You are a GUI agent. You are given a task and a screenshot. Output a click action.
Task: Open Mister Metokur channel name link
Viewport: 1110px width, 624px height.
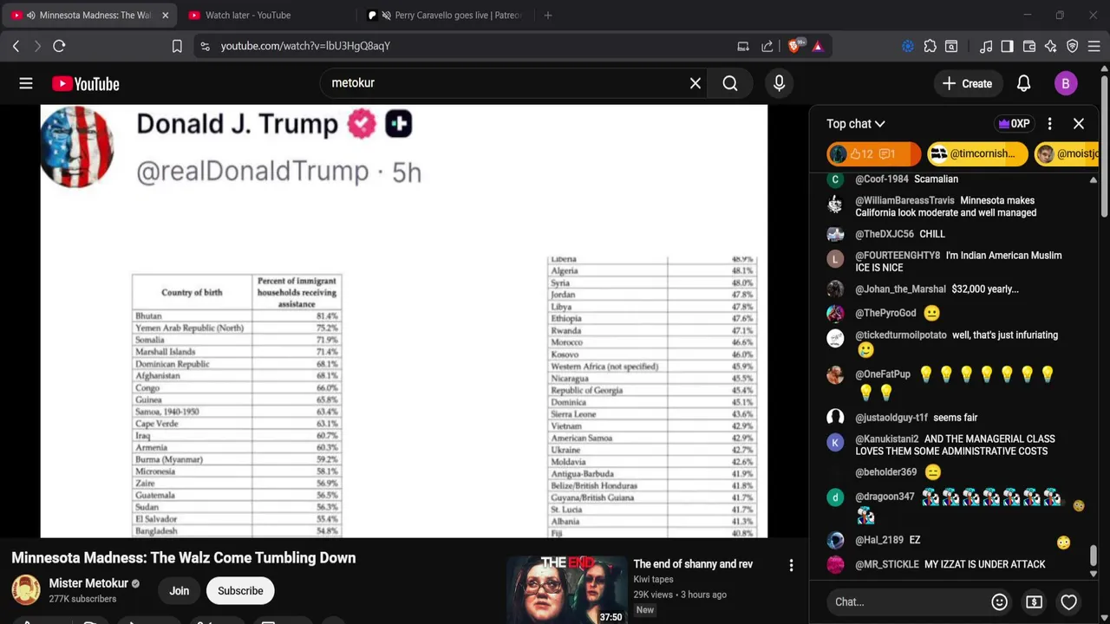pyautogui.click(x=88, y=583)
